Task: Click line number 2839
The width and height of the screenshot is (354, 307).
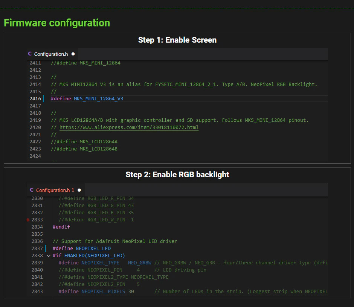Action: [37, 263]
